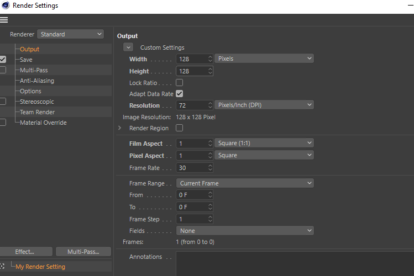Click the Resolution value field
The height and width of the screenshot is (276, 414).
tap(192, 105)
